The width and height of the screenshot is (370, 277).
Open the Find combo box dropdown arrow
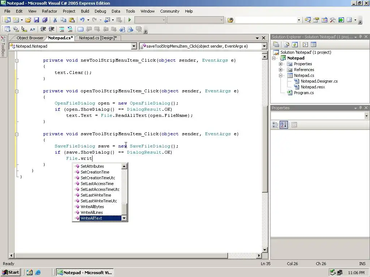299,20
